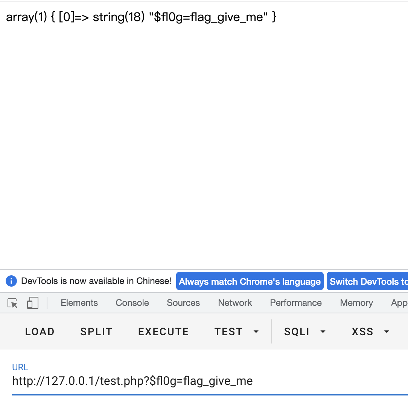This screenshot has height=403, width=408.
Task: Open the Network tab
Action: pos(234,303)
